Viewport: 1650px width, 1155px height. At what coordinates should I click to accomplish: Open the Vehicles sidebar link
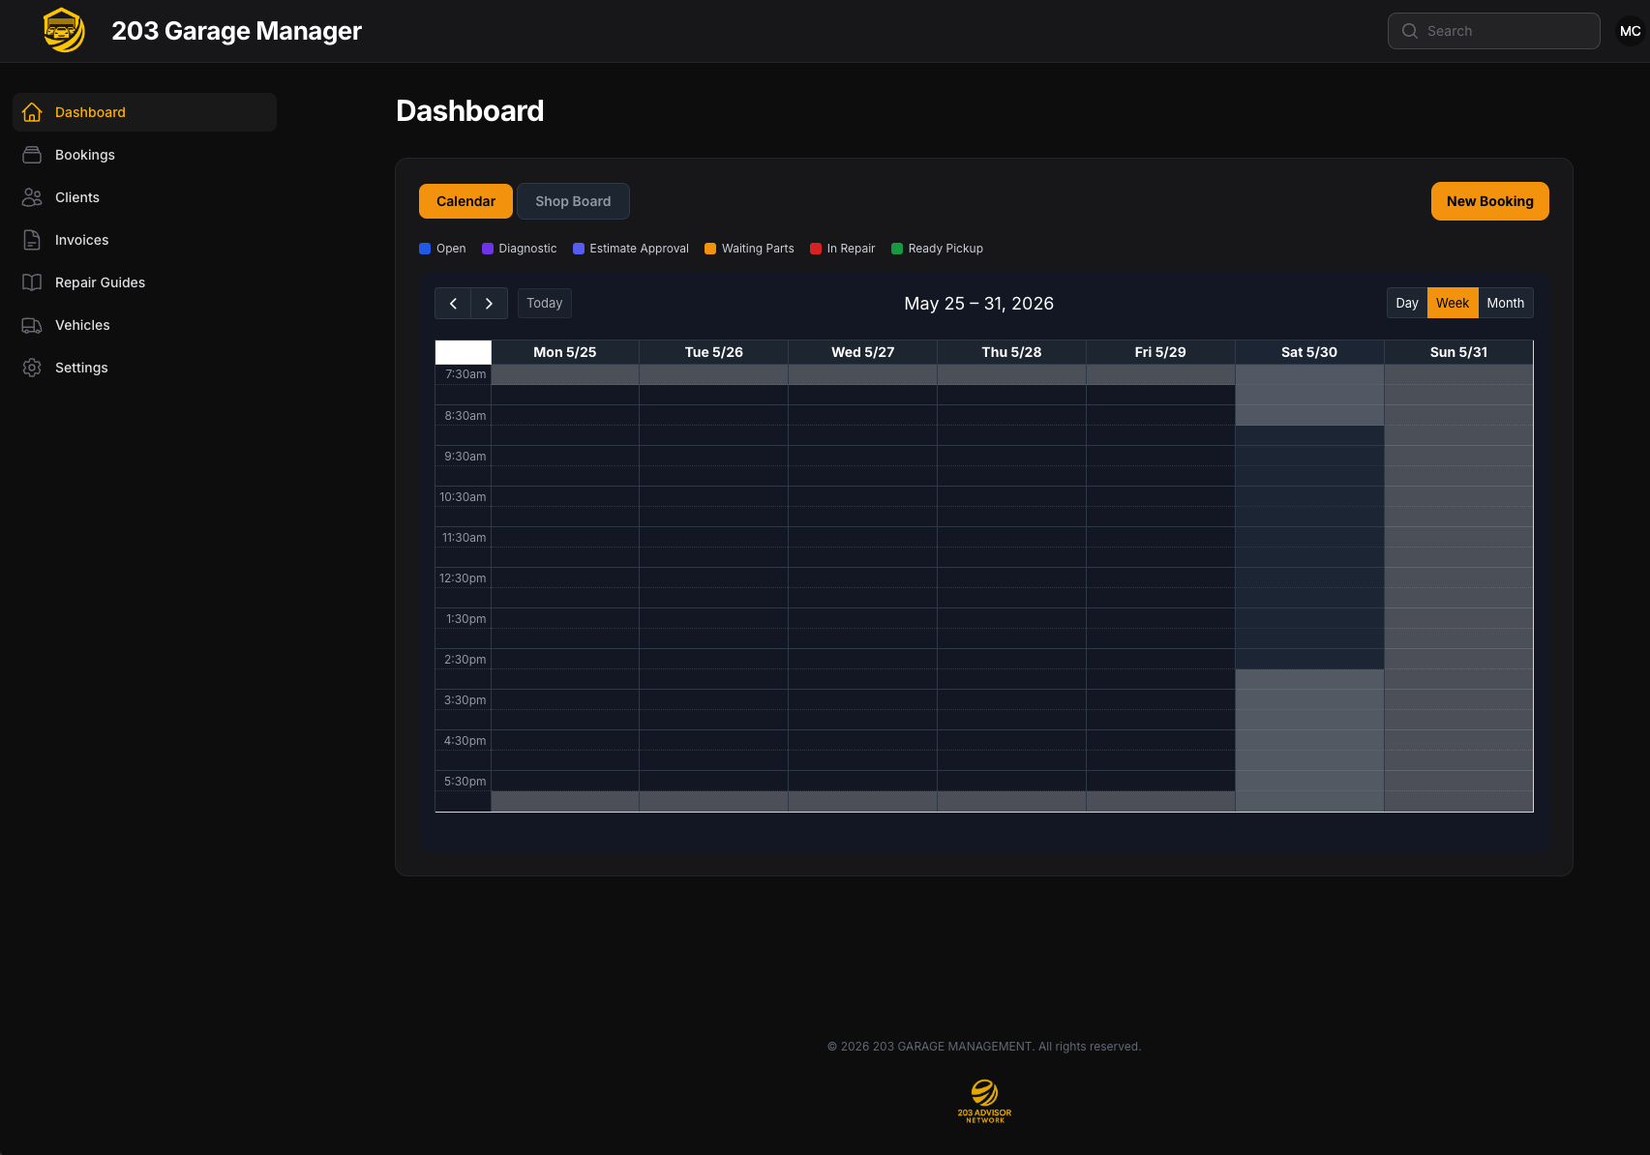click(144, 325)
